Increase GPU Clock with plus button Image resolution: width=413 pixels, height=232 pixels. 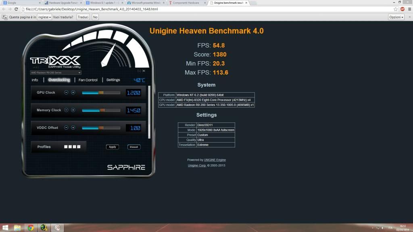(73, 93)
